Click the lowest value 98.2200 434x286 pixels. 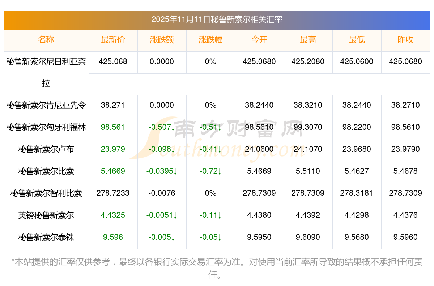pyautogui.click(x=357, y=127)
